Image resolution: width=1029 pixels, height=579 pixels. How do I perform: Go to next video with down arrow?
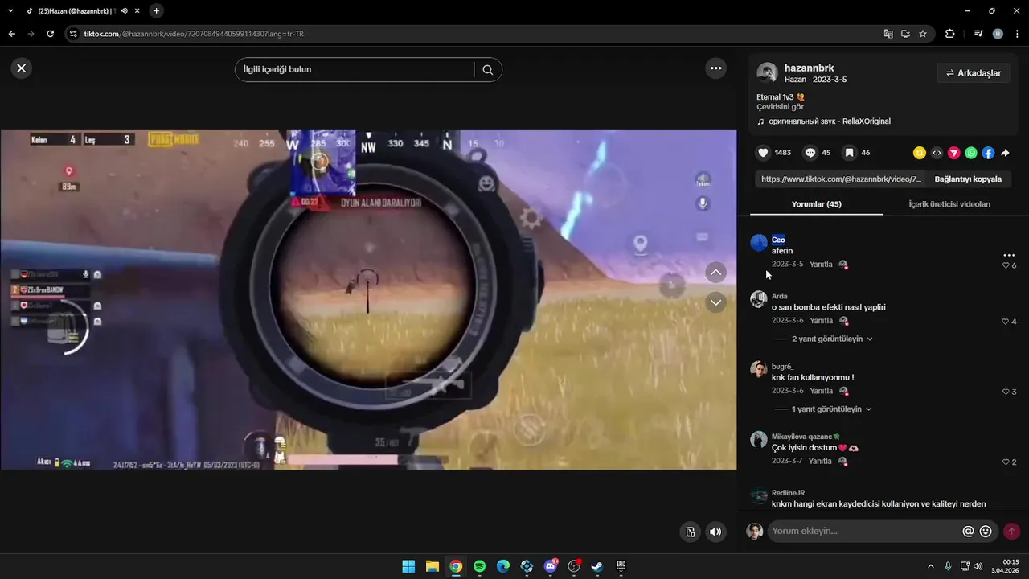click(715, 302)
